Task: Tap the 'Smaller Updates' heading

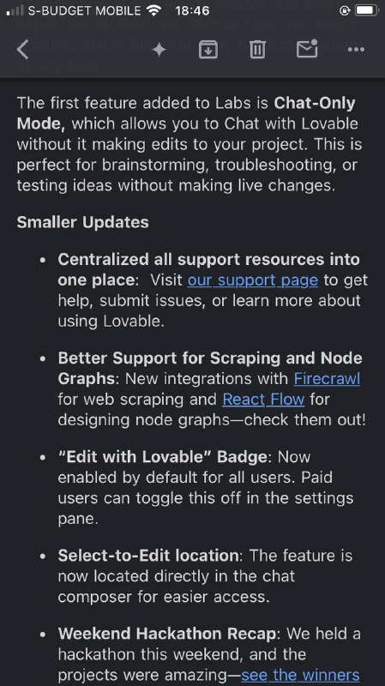Action: coord(82,222)
